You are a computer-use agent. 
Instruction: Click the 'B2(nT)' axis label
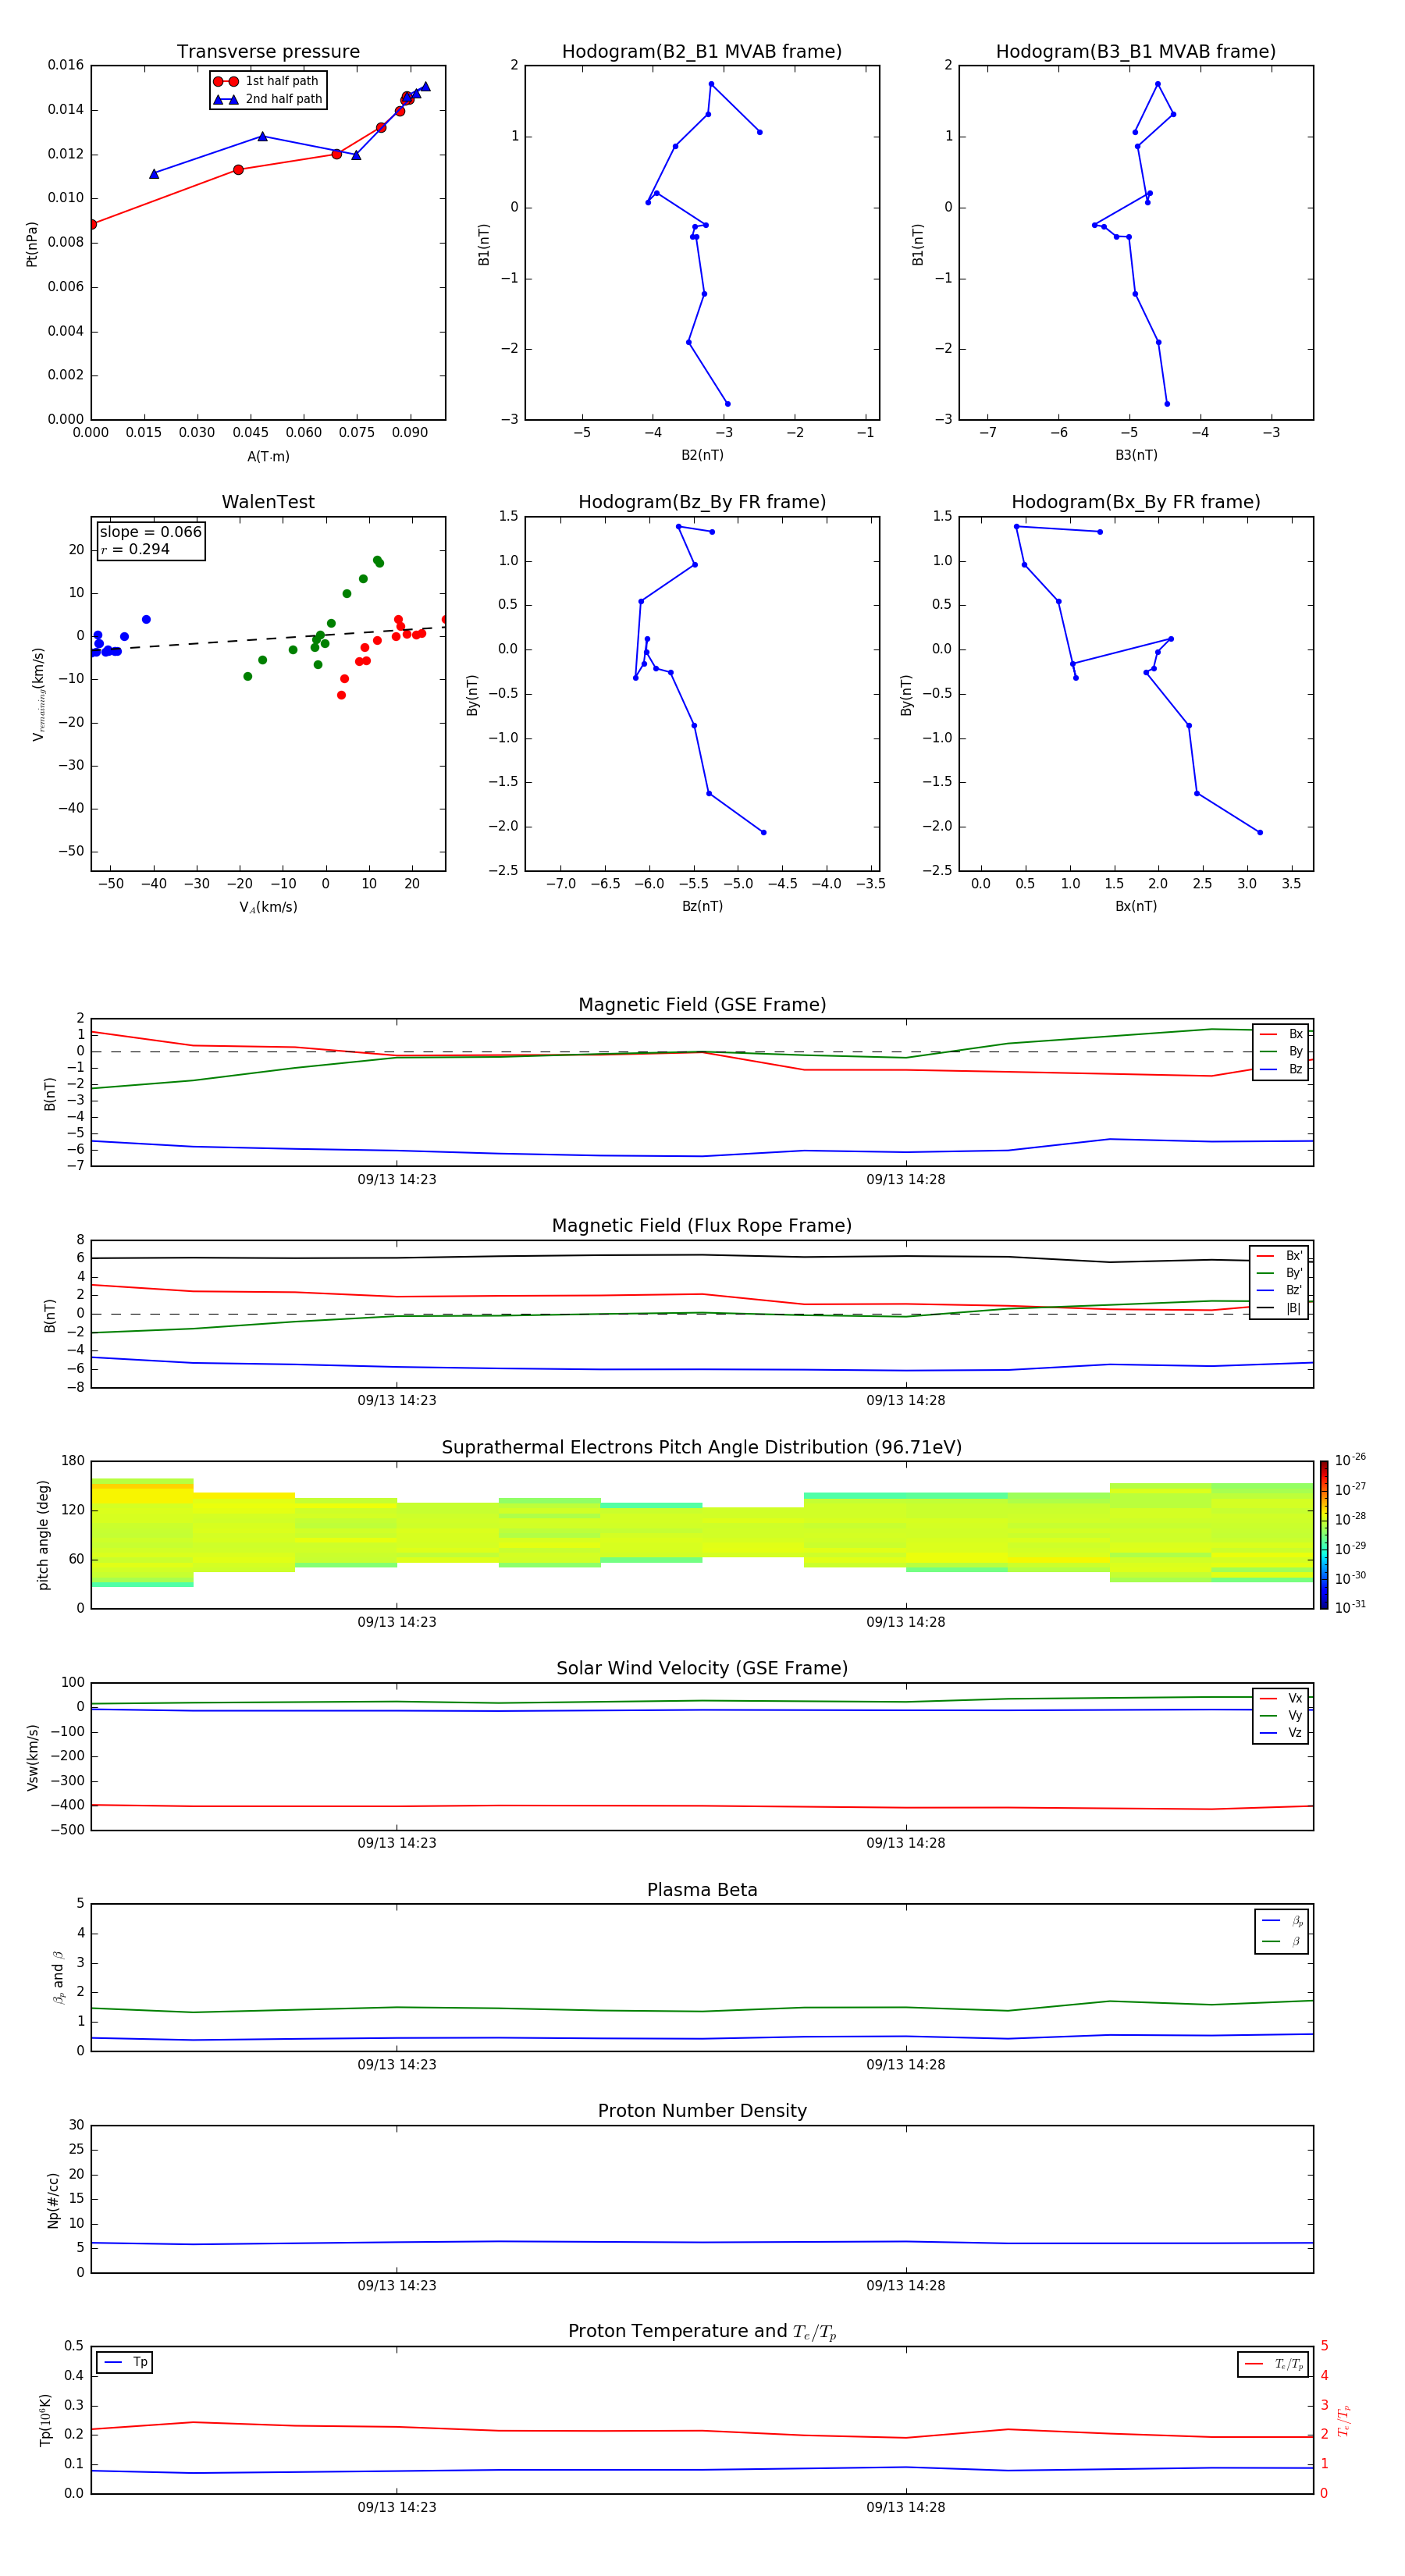click(x=702, y=455)
